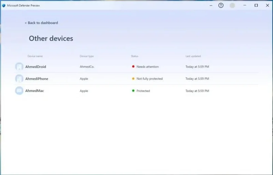Maximize the Microsoft Defender window
The height and width of the screenshot is (175, 273).
[x=256, y=5]
